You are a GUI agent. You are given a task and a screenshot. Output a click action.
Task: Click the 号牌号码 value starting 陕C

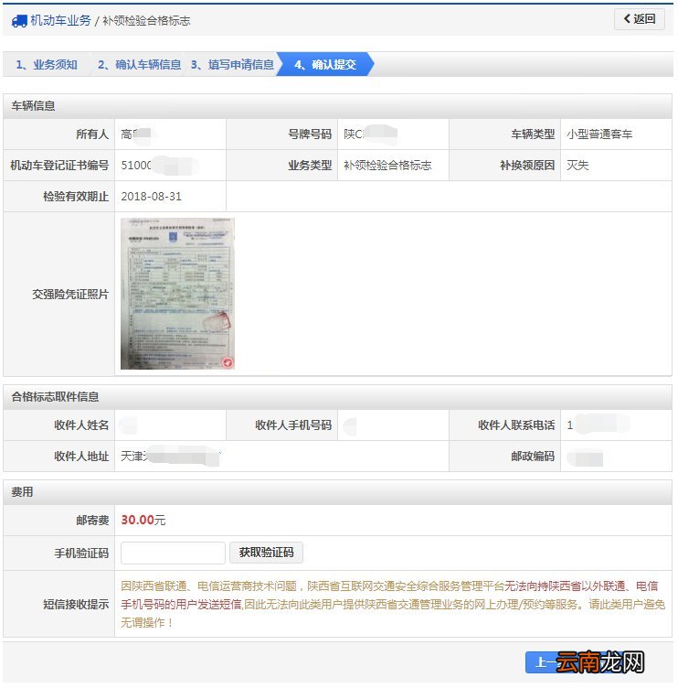coord(370,134)
